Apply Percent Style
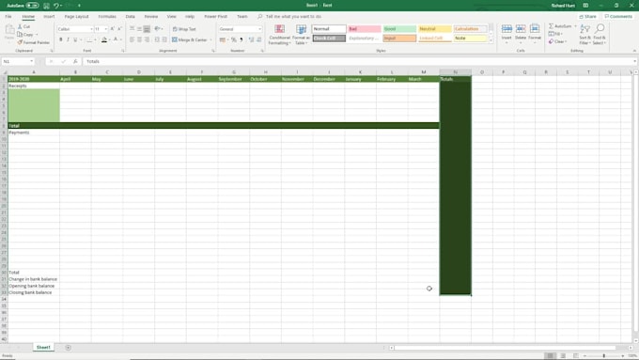The width and height of the screenshot is (639, 360). [x=234, y=39]
